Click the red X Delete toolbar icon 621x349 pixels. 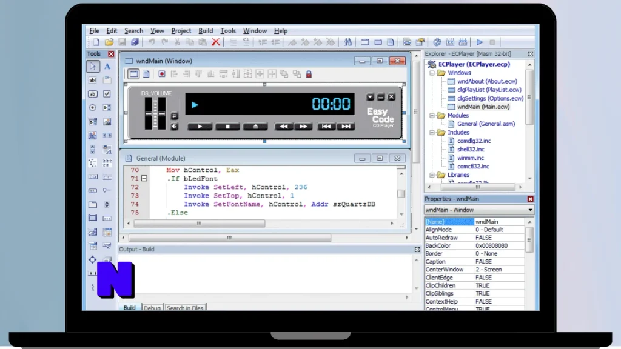pos(216,42)
